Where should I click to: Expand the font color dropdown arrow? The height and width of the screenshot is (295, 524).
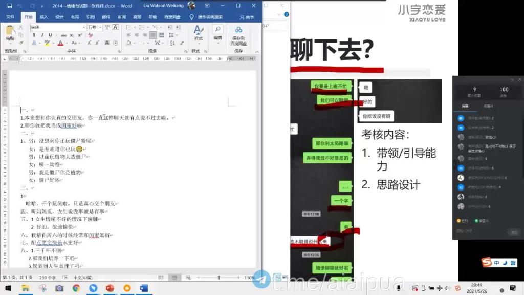pos(67,43)
